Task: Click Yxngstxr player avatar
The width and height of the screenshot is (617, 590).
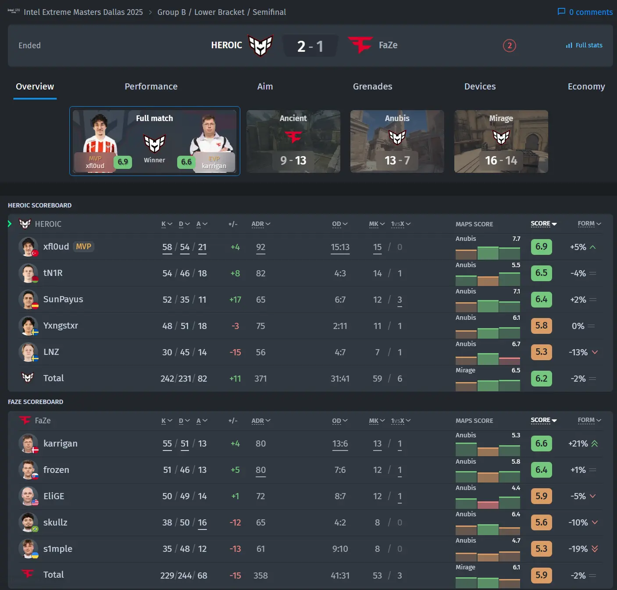Action: (x=28, y=326)
